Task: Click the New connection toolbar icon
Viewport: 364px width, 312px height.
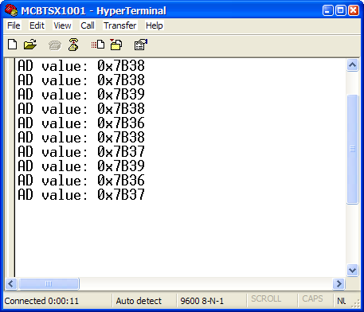Action: (12, 45)
